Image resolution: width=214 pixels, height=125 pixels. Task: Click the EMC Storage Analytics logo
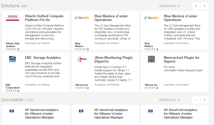pyautogui.click(x=12, y=59)
